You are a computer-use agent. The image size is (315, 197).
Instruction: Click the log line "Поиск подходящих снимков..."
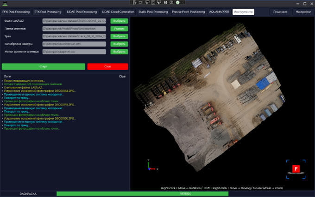coord(24,81)
